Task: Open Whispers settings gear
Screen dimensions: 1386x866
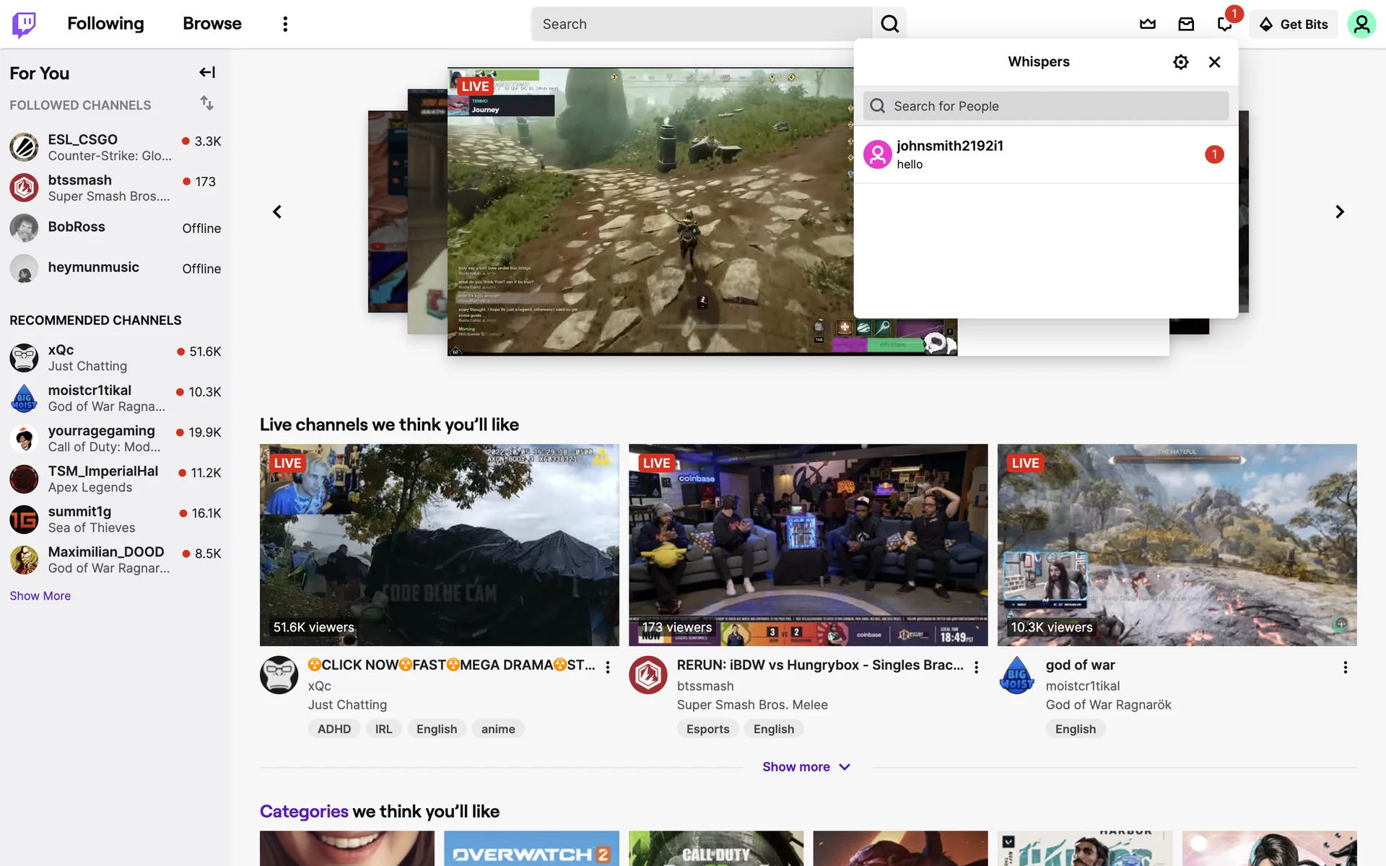Action: click(x=1180, y=62)
